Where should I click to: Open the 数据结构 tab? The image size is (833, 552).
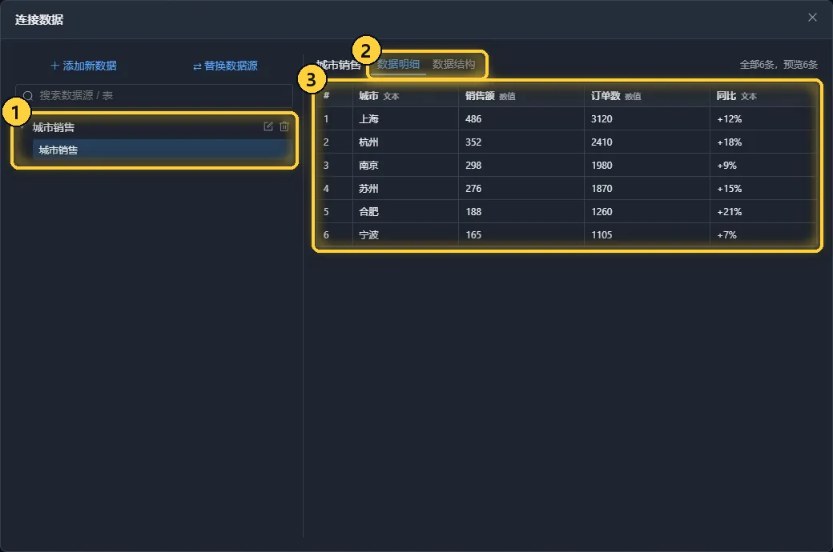453,64
